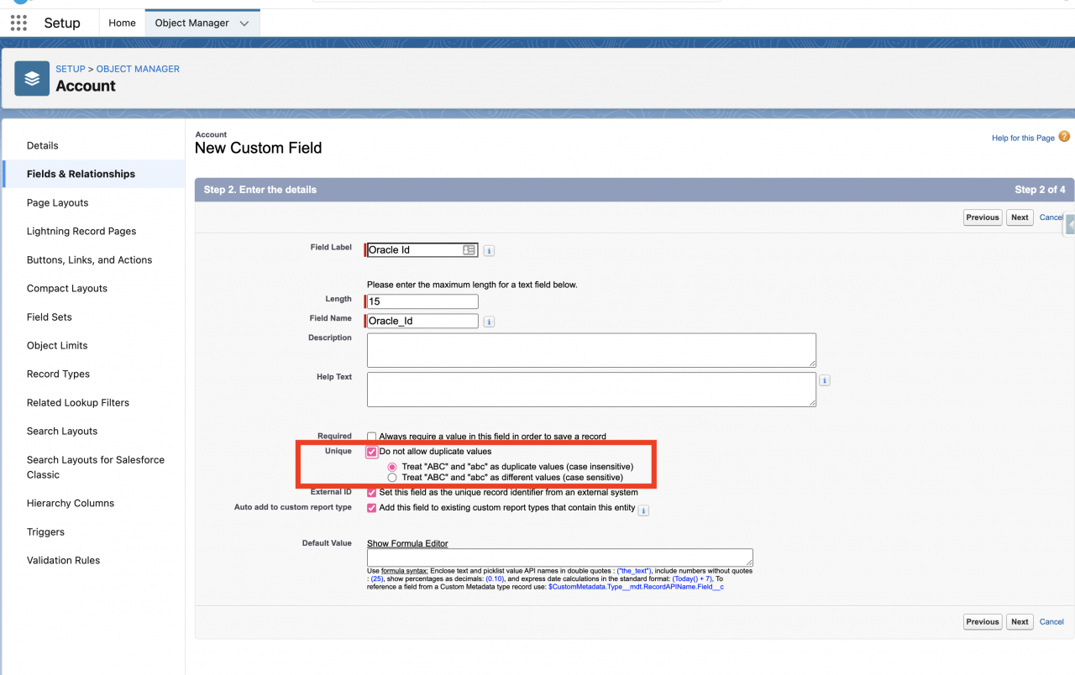Open the Object Manager dropdown chevron
The image size is (1075, 675).
tap(246, 23)
